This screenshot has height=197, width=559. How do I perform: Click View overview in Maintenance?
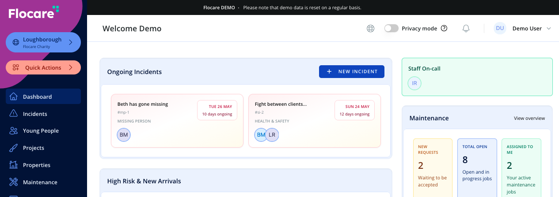point(529,118)
